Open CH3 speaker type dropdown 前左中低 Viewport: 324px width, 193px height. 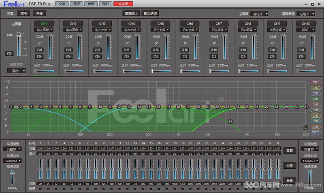102,30
